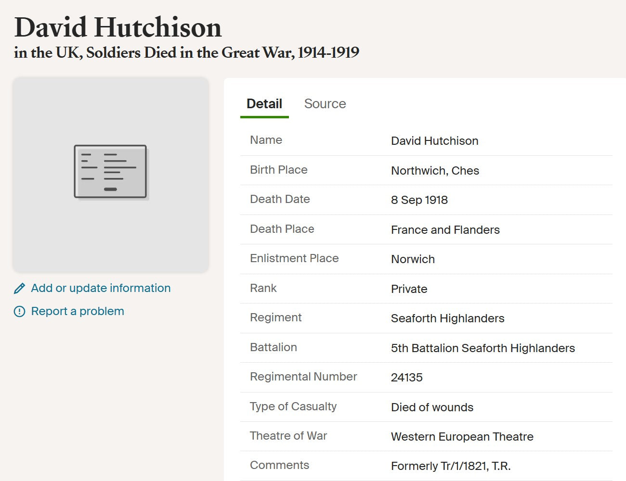This screenshot has width=626, height=481.
Task: Click the 5th Battalion Seaforth Highlanders value
Action: pos(483,348)
